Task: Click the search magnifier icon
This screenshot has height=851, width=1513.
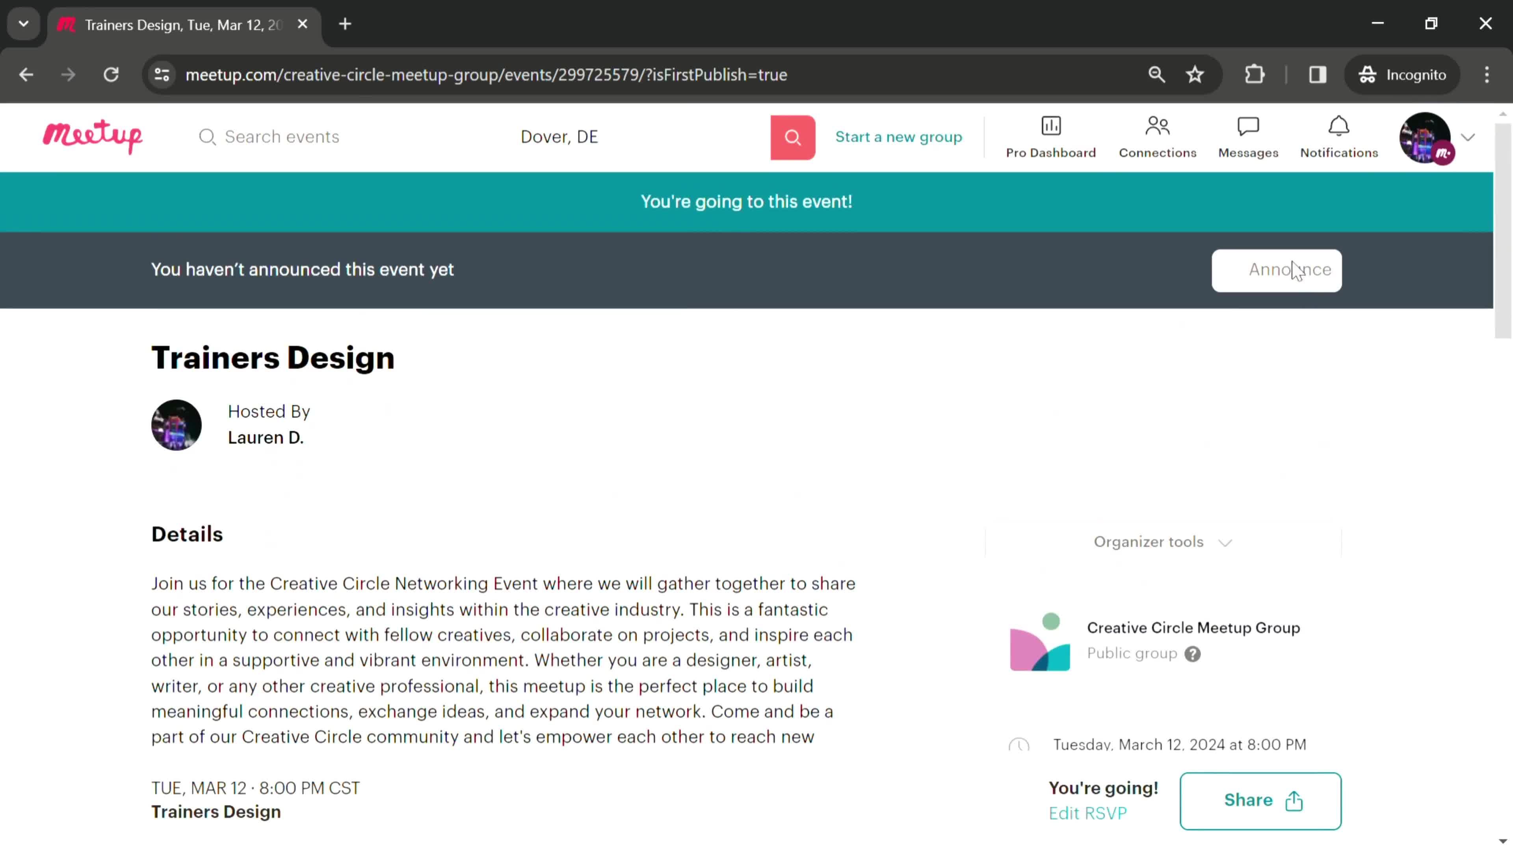Action: coord(793,136)
